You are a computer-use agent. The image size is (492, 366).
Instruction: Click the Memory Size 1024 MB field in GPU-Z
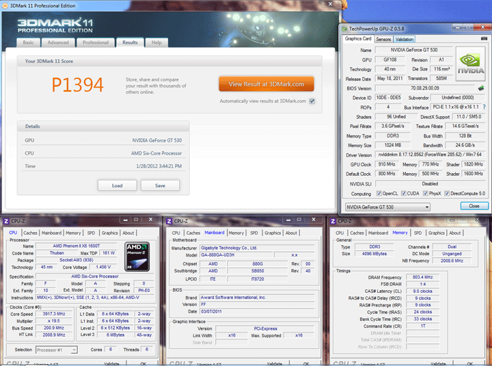pyautogui.click(x=393, y=145)
